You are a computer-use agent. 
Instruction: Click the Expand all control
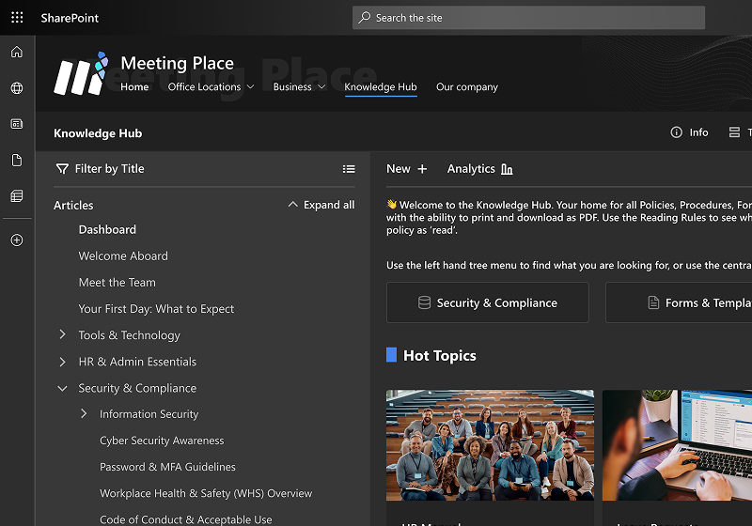(321, 205)
